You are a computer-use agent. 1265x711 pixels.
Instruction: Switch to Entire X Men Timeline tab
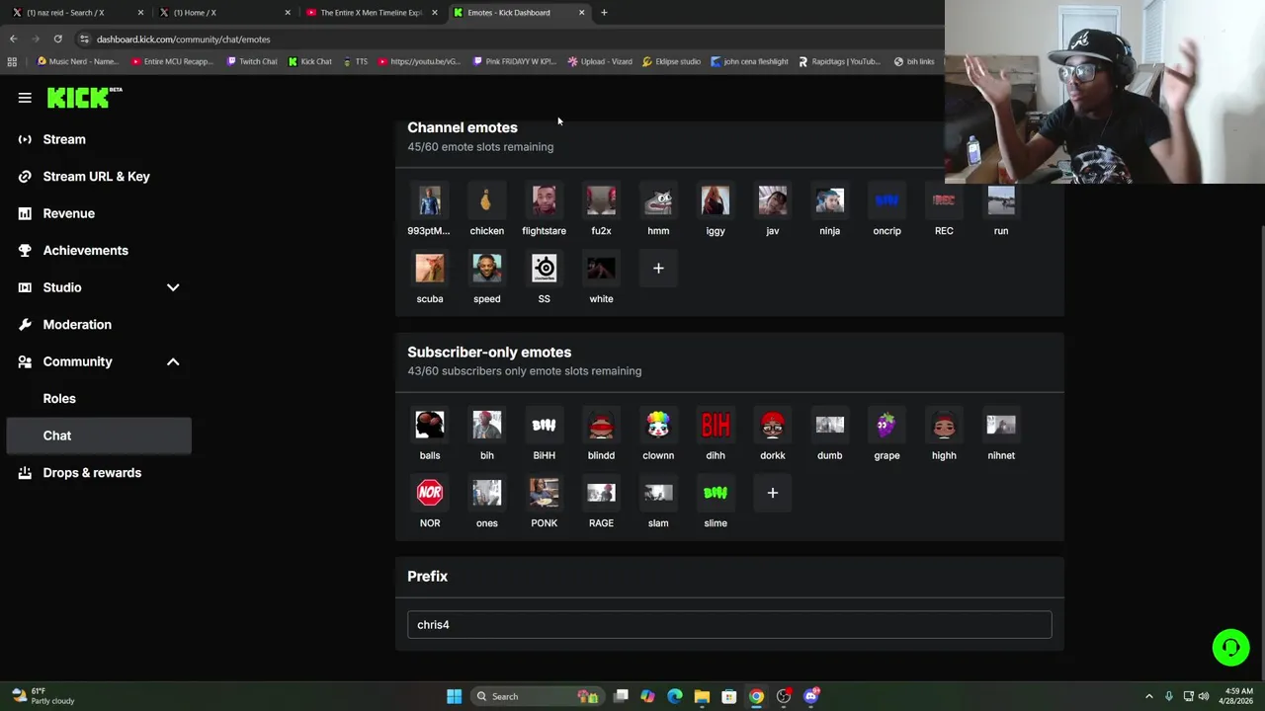click(x=371, y=13)
